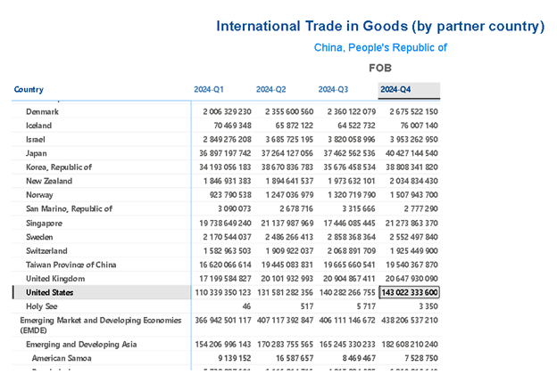Select the Norway row label
This screenshot has height=383, width=557.
39,195
